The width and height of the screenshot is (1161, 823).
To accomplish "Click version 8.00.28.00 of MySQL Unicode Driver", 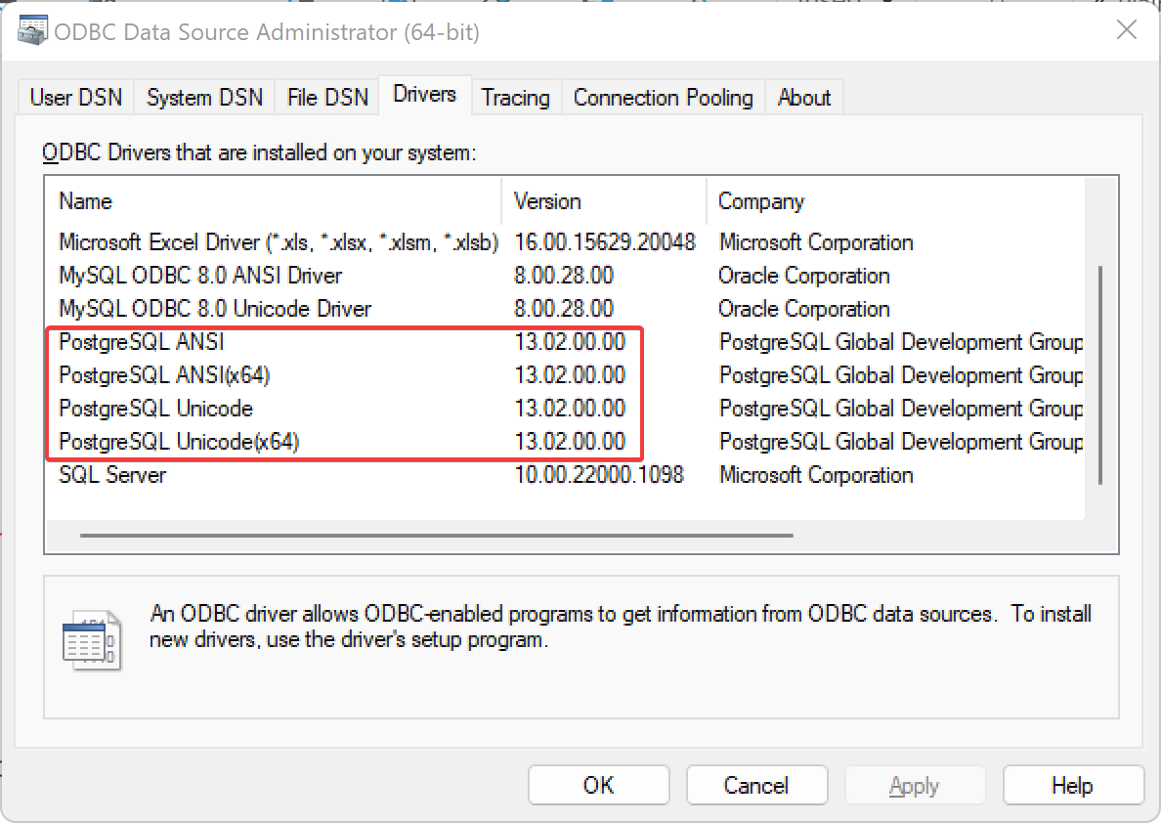I will [x=564, y=309].
